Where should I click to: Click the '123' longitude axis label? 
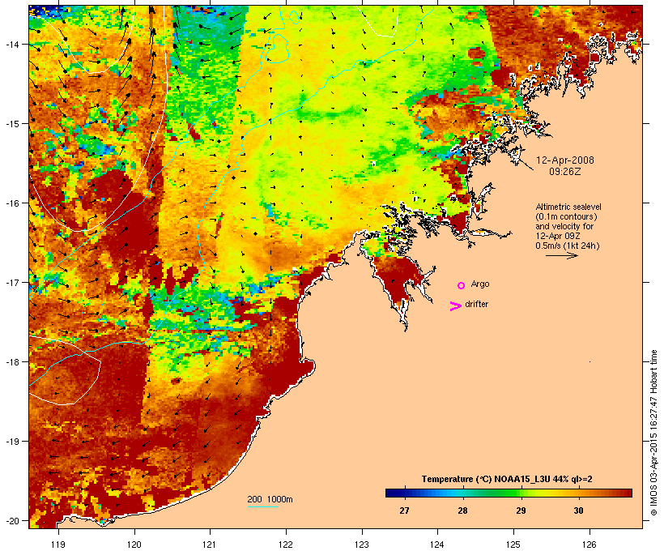click(362, 545)
